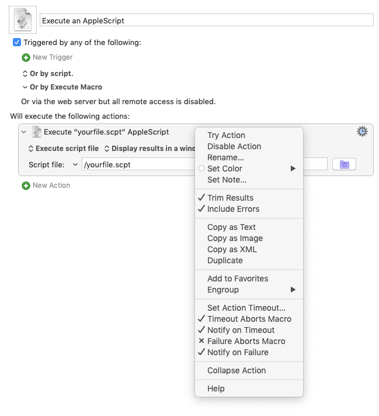
Task: Open the action gear menu icon
Action: (362, 131)
